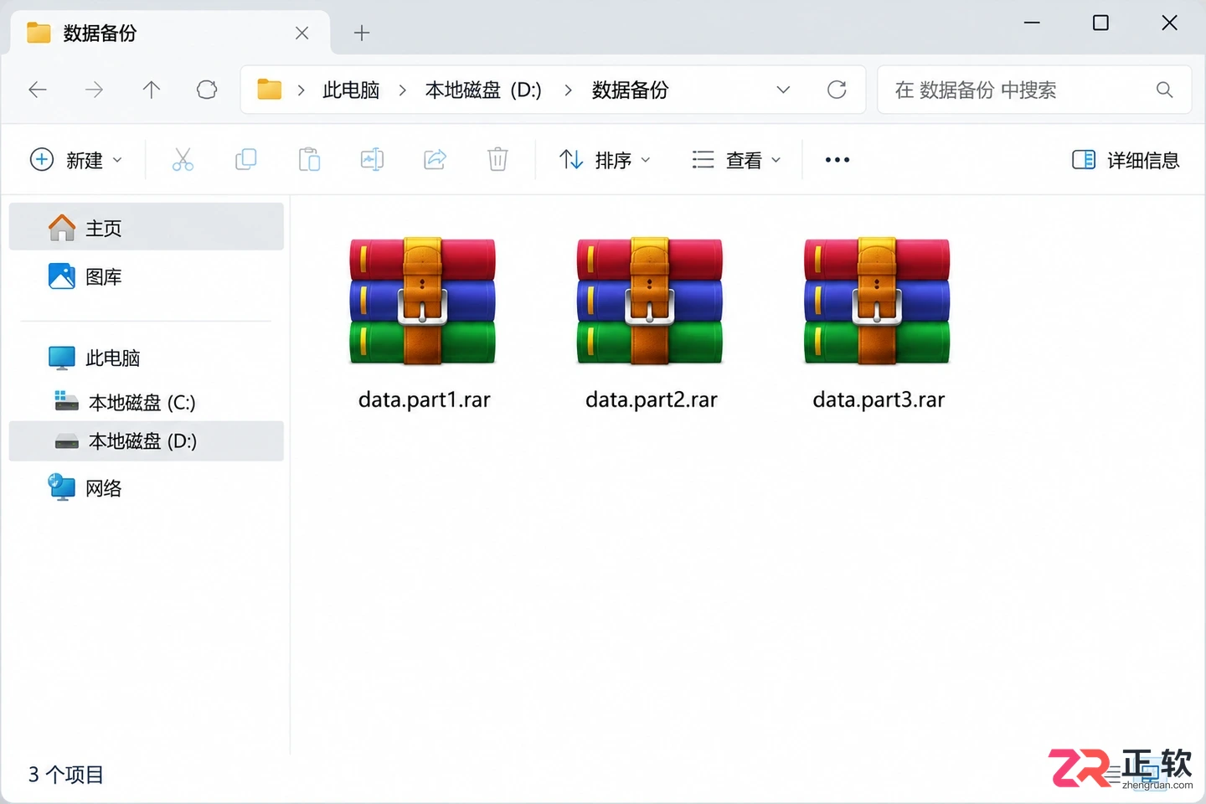The height and width of the screenshot is (804, 1206).
Task: Click the address bar folder icon
Action: coord(269,89)
